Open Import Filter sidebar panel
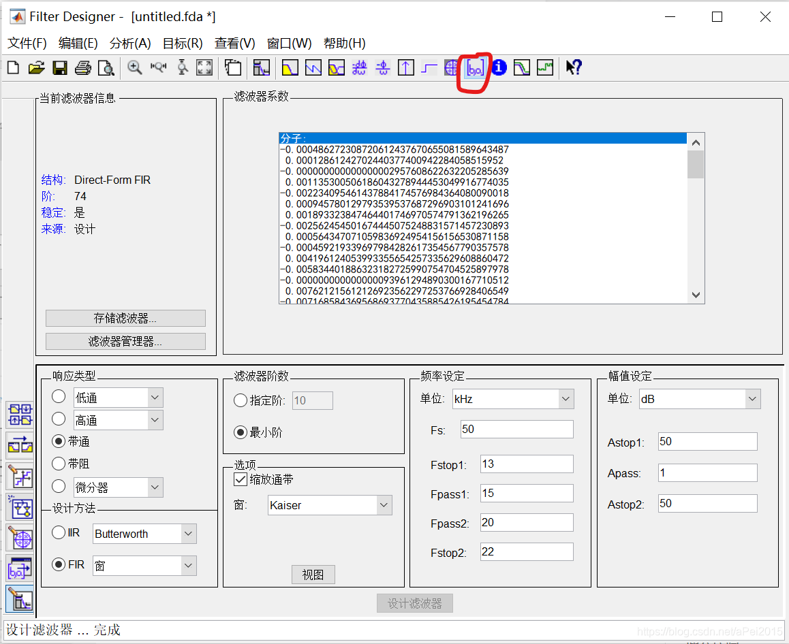 (20, 569)
